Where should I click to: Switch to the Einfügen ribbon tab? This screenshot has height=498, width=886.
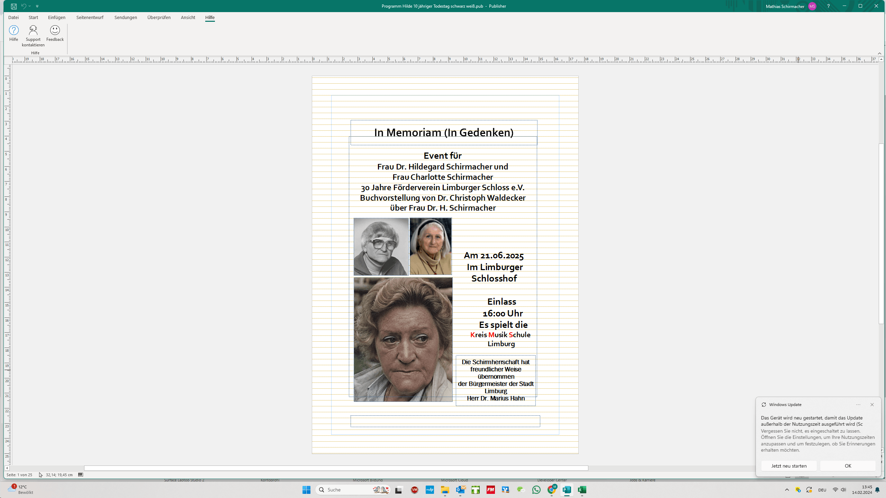(x=56, y=17)
